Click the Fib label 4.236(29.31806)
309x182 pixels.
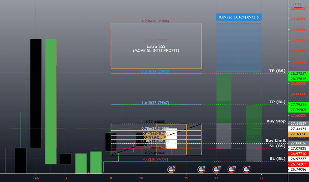[x=155, y=21]
